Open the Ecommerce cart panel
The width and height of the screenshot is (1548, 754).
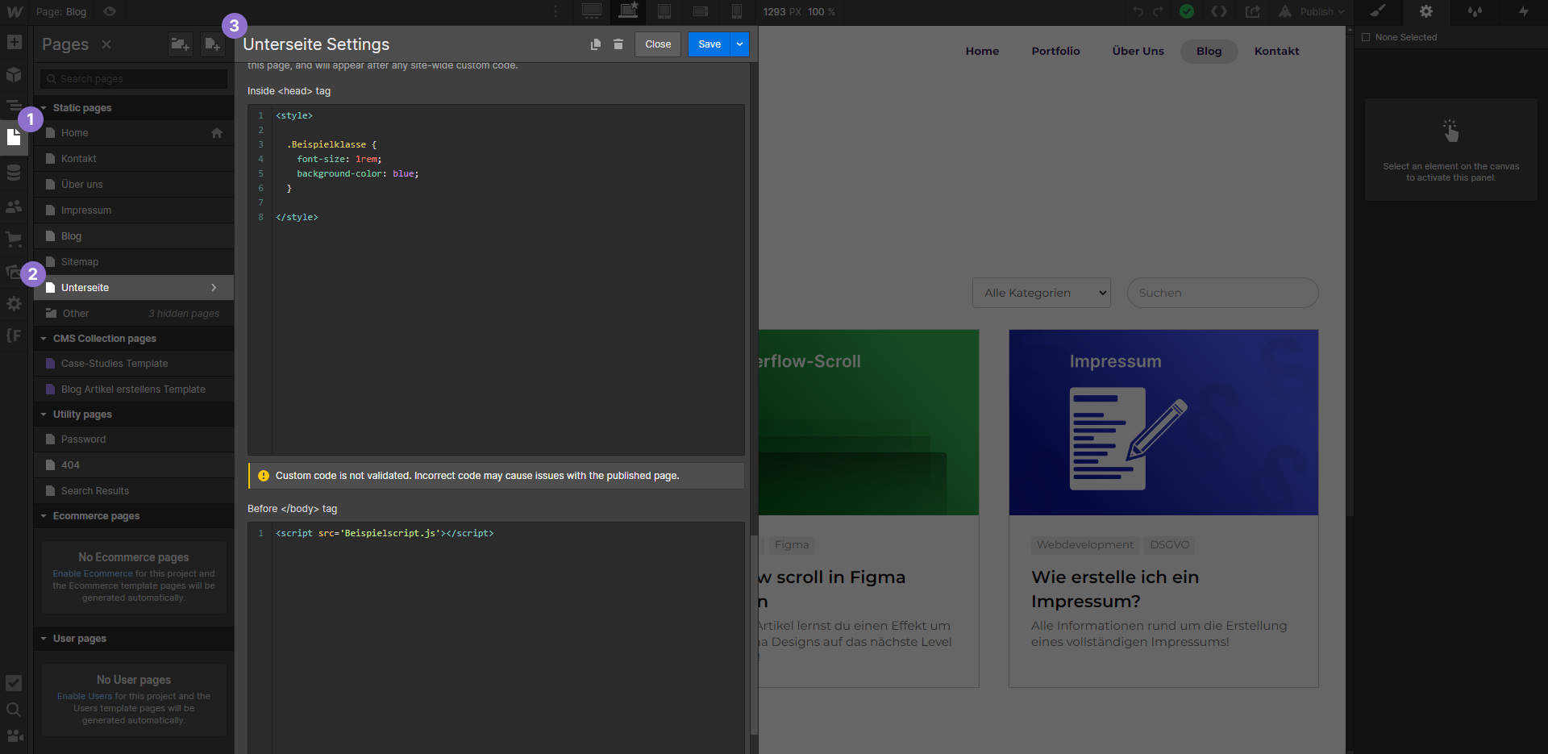point(14,239)
